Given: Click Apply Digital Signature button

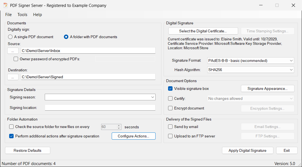Looking at the screenshot, I should coord(248,150).
